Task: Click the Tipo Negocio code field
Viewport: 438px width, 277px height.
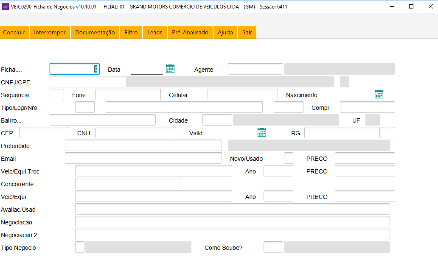Action: pyautogui.click(x=80, y=247)
